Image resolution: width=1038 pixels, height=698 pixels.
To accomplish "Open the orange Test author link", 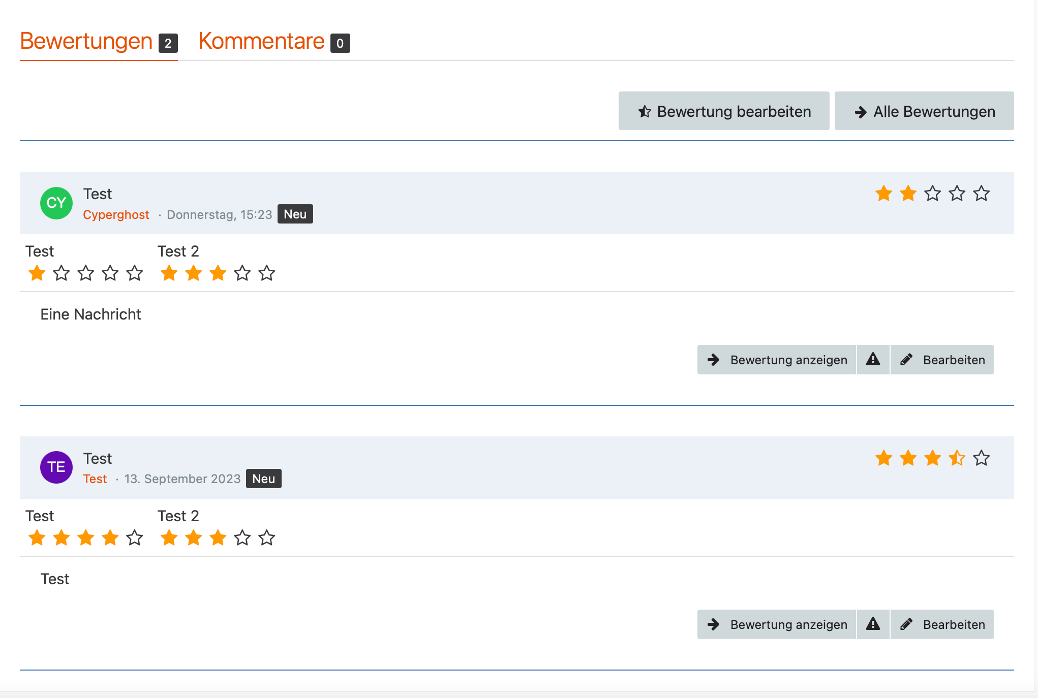I will click(95, 479).
